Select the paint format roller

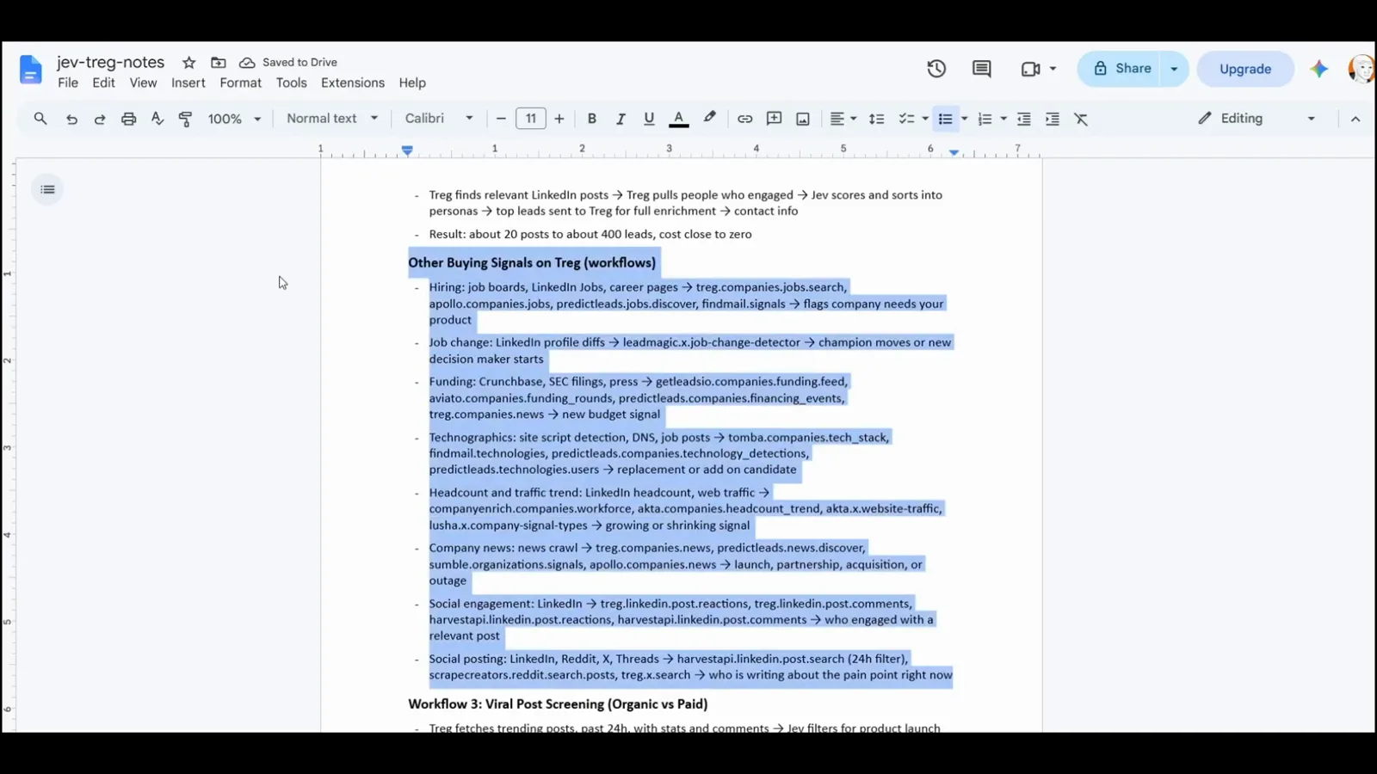click(x=185, y=119)
